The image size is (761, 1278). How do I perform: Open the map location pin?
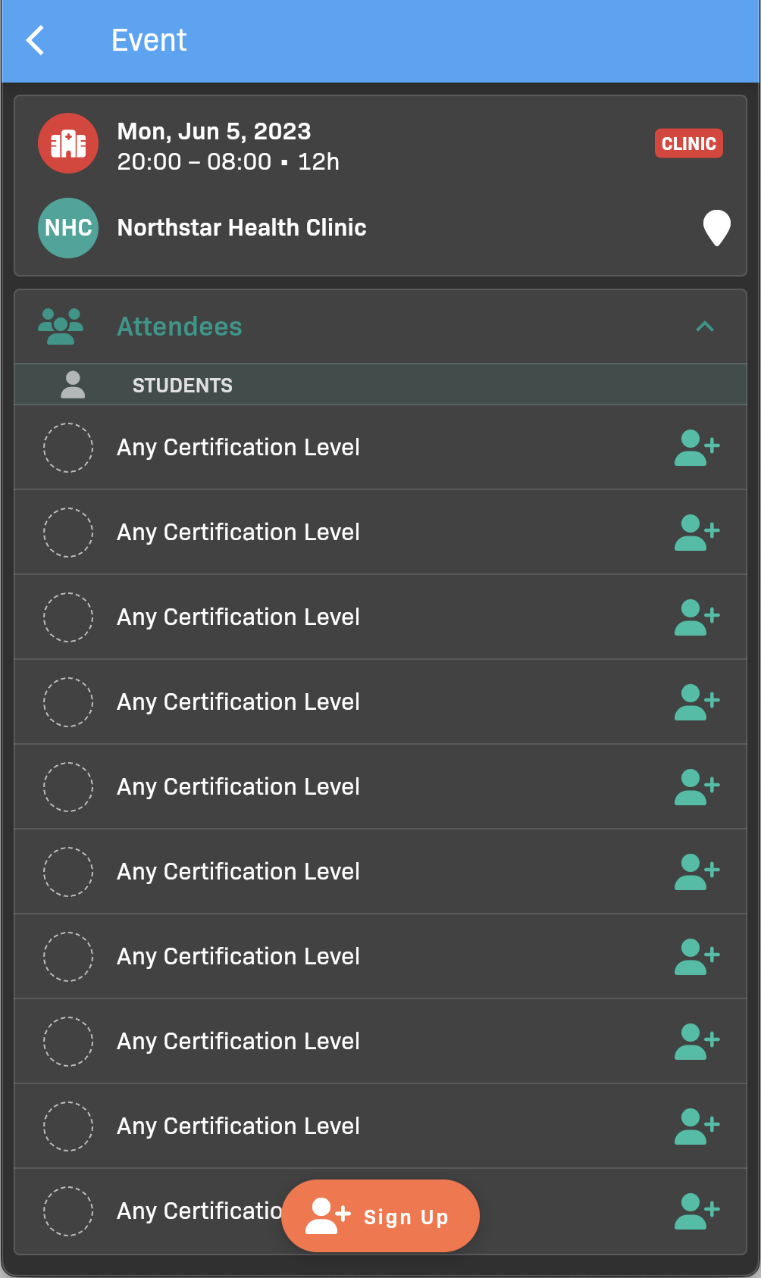tap(716, 227)
